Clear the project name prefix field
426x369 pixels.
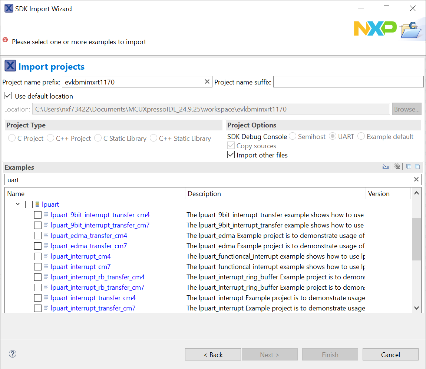click(x=207, y=82)
